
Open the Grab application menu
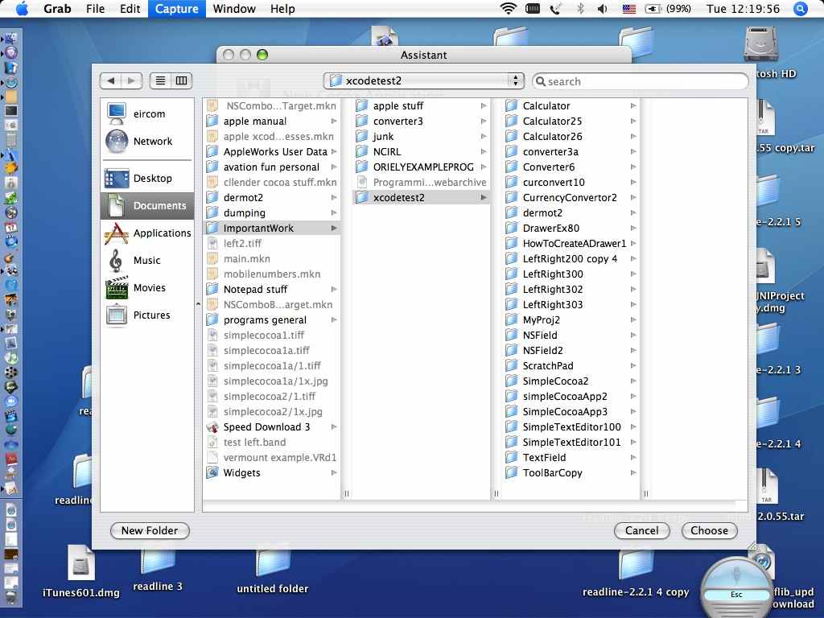pyautogui.click(x=57, y=8)
